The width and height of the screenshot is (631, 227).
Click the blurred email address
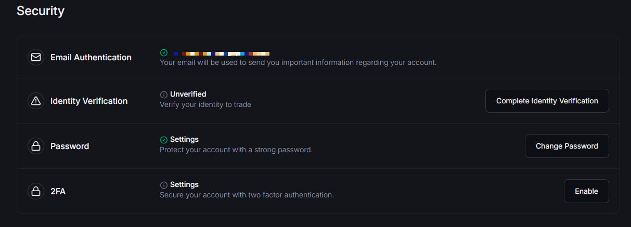(x=222, y=54)
